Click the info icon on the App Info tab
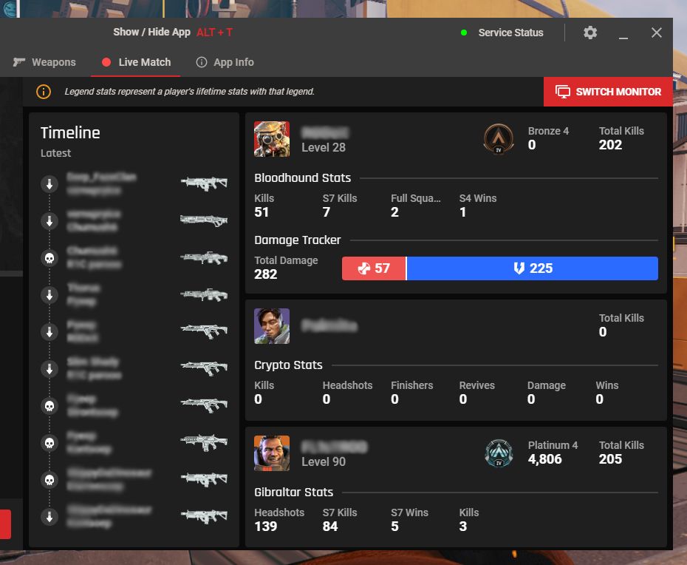Screen dimensions: 687x565 pos(202,62)
